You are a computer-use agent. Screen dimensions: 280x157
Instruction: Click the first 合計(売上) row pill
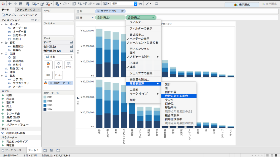110,18
